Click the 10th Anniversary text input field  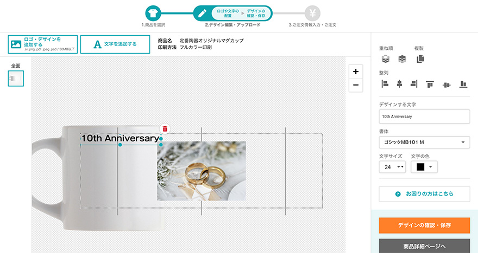pos(424,116)
